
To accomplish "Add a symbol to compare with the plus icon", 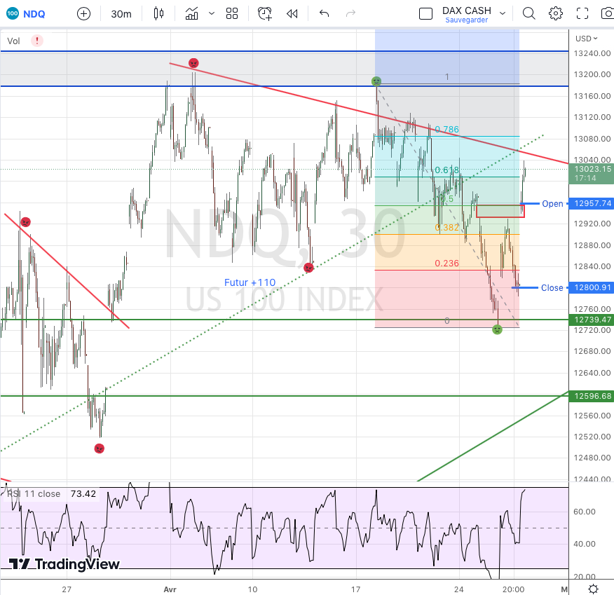I will 83,14.
